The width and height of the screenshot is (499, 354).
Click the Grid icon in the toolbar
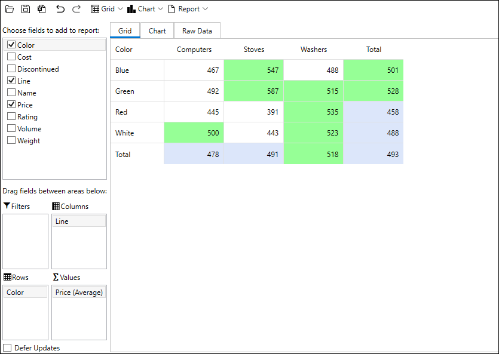click(96, 8)
